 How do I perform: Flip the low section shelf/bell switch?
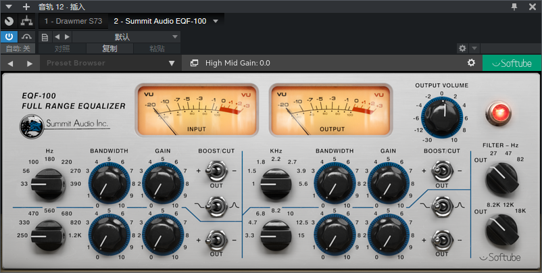pyautogui.click(x=216, y=206)
